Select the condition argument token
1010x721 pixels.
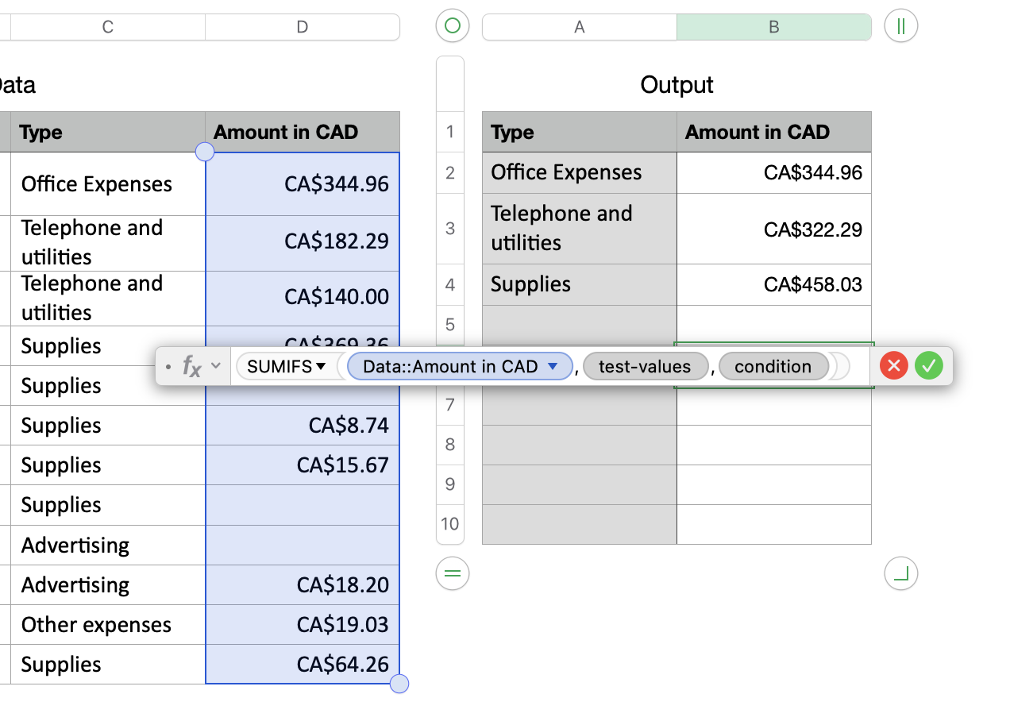click(773, 366)
